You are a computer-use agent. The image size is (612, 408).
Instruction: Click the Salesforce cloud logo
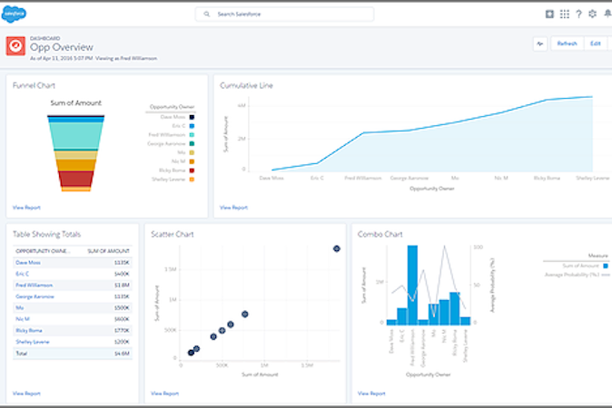[x=14, y=14]
